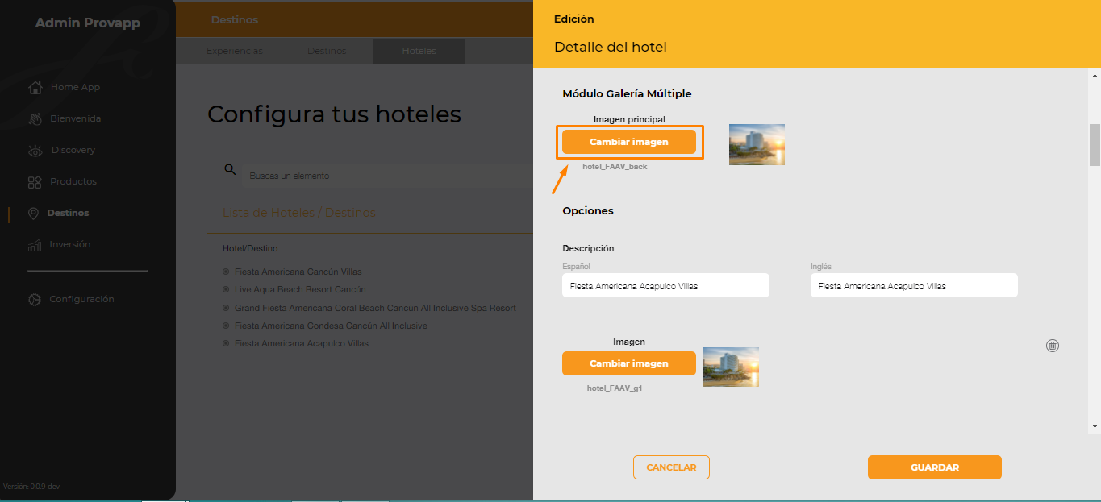The height and width of the screenshot is (502, 1101).
Task: Click the search magnifier icon
Action: click(x=230, y=169)
